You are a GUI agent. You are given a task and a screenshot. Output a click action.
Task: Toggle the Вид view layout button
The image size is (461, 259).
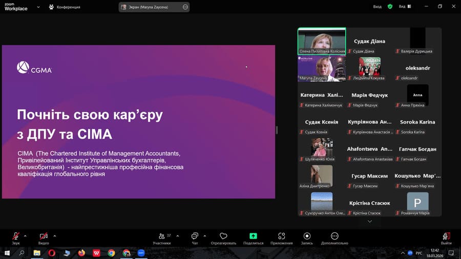[x=404, y=7]
